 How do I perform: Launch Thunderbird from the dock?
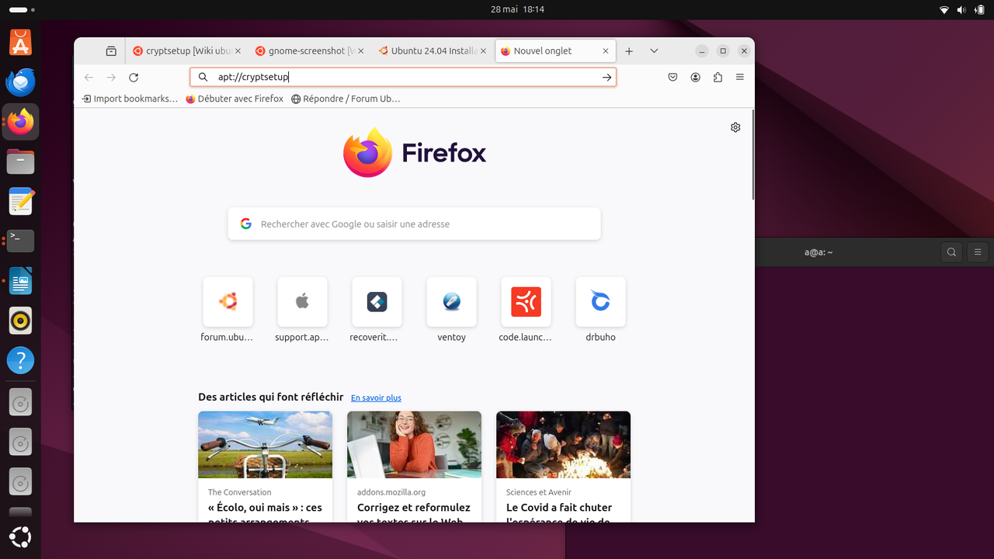21,82
